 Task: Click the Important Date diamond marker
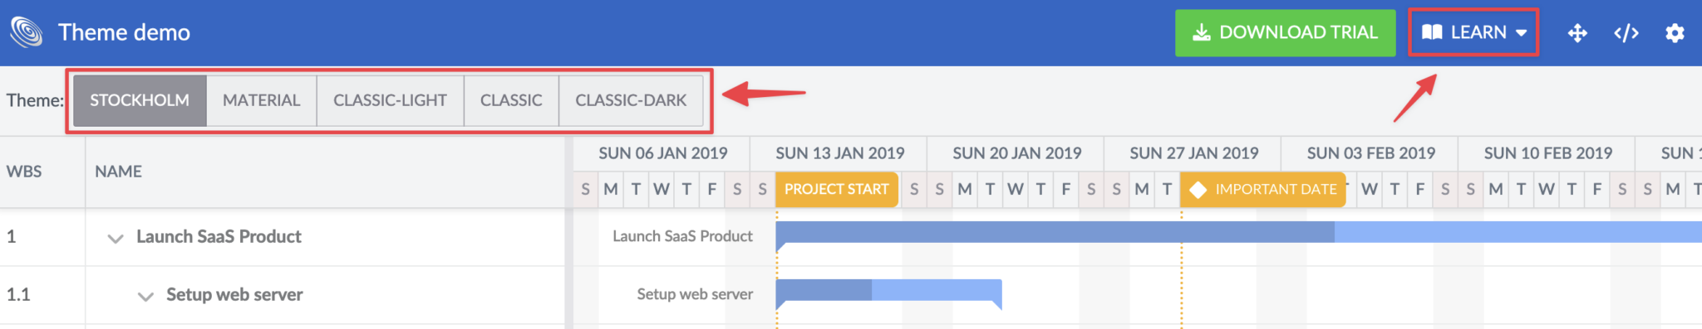(x=1198, y=190)
